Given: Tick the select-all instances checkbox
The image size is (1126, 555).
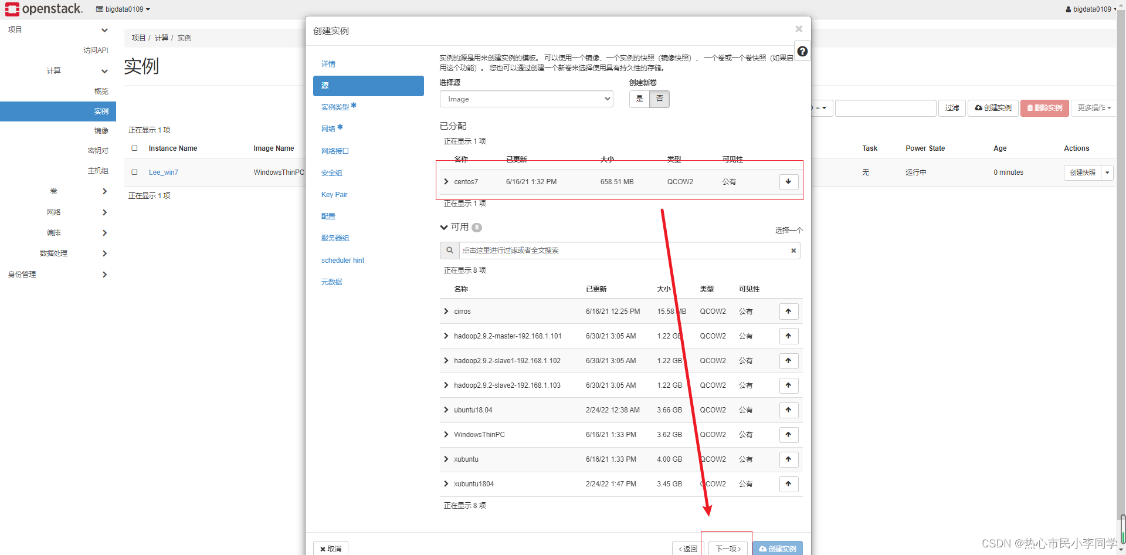Looking at the screenshot, I should click(x=134, y=148).
